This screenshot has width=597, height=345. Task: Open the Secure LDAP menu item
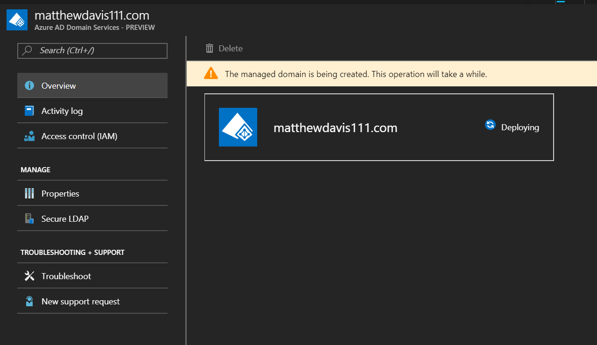point(92,218)
